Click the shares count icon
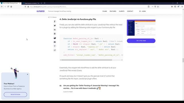The width and height of the screenshot is (184, 103). 49,17
